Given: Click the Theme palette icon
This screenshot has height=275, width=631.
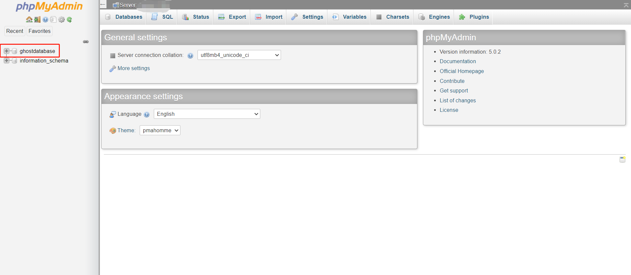Looking at the screenshot, I should (x=113, y=131).
